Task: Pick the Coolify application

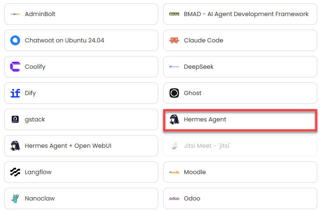Action: [x=81, y=67]
